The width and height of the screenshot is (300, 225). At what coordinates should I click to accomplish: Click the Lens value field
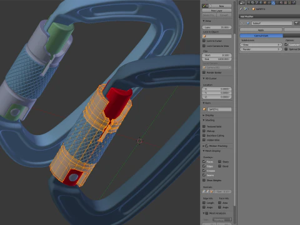[217, 27]
